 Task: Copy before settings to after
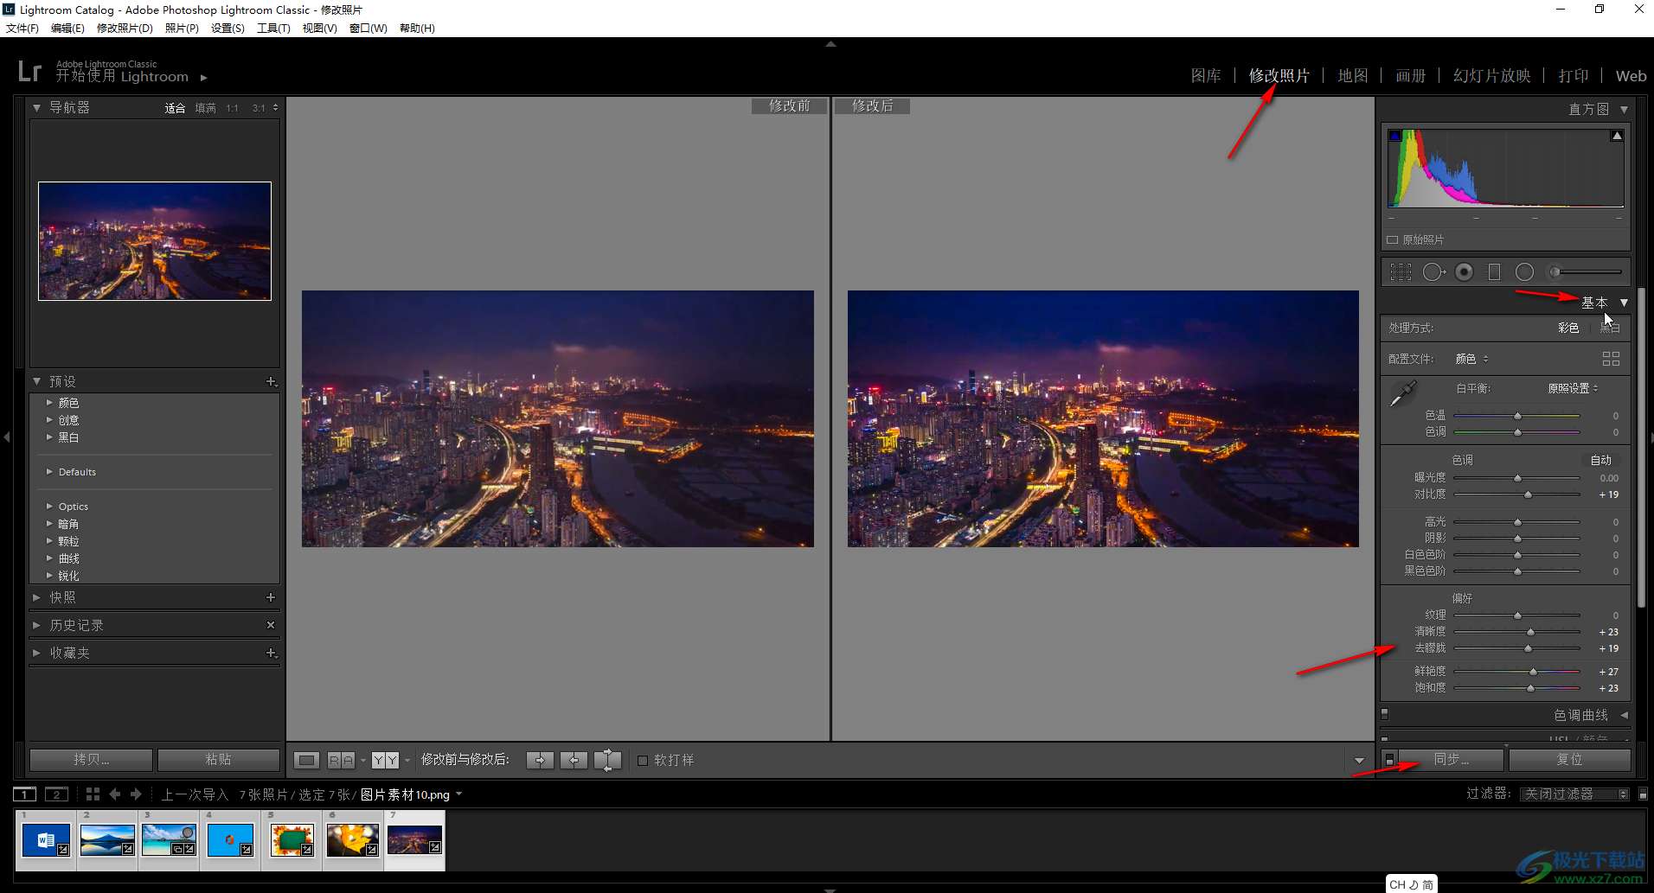coord(540,760)
